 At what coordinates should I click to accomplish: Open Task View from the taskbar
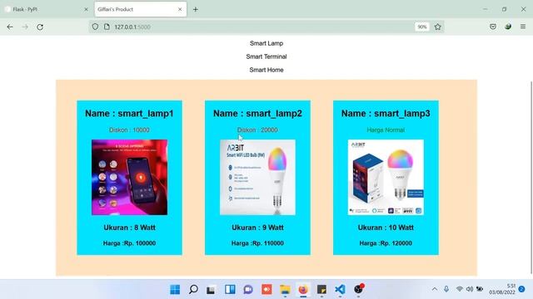click(x=212, y=290)
